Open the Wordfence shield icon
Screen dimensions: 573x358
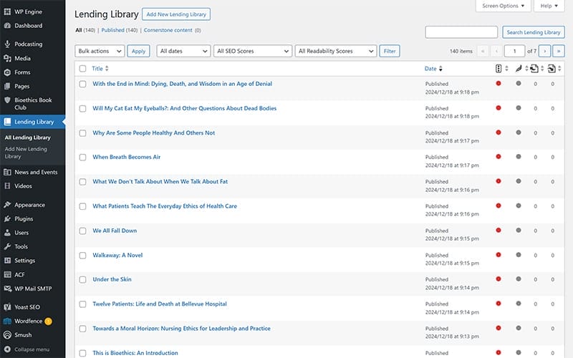click(x=7, y=321)
